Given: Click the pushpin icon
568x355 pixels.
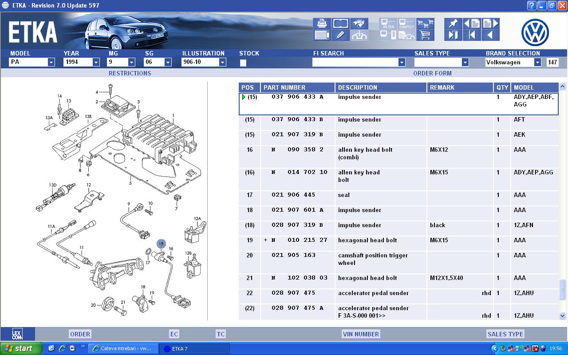Looking at the screenshot, I should pyautogui.click(x=453, y=24).
